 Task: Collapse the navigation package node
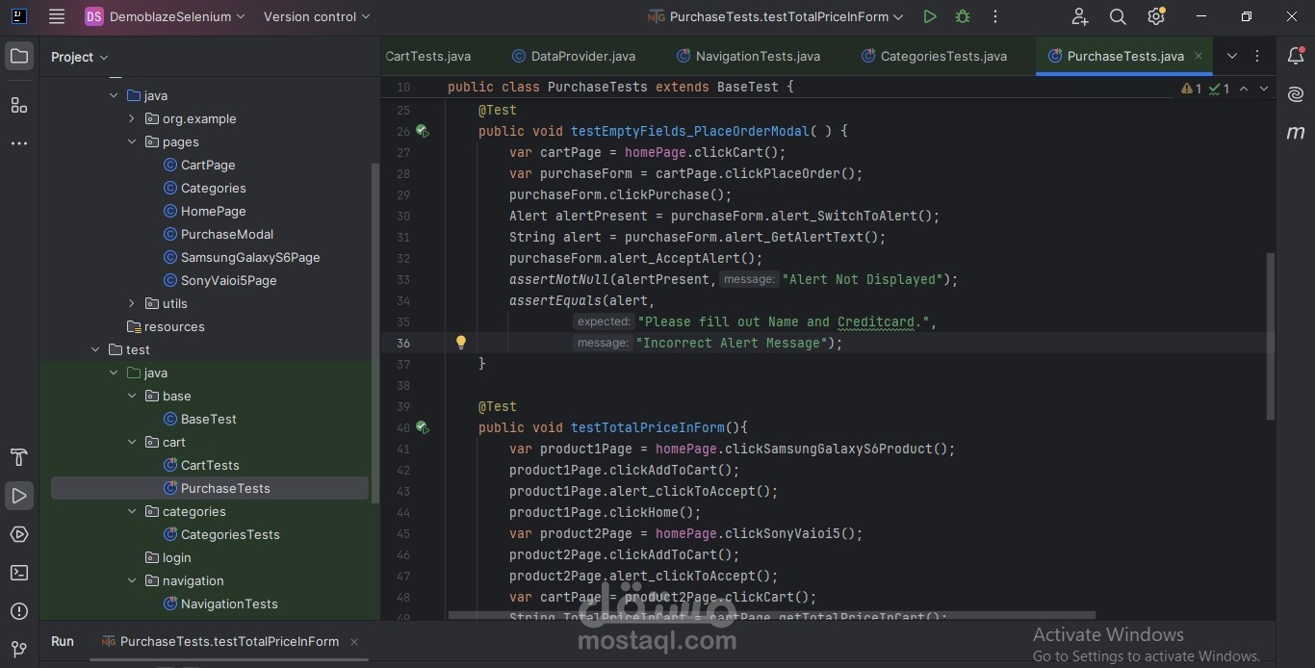click(x=132, y=580)
